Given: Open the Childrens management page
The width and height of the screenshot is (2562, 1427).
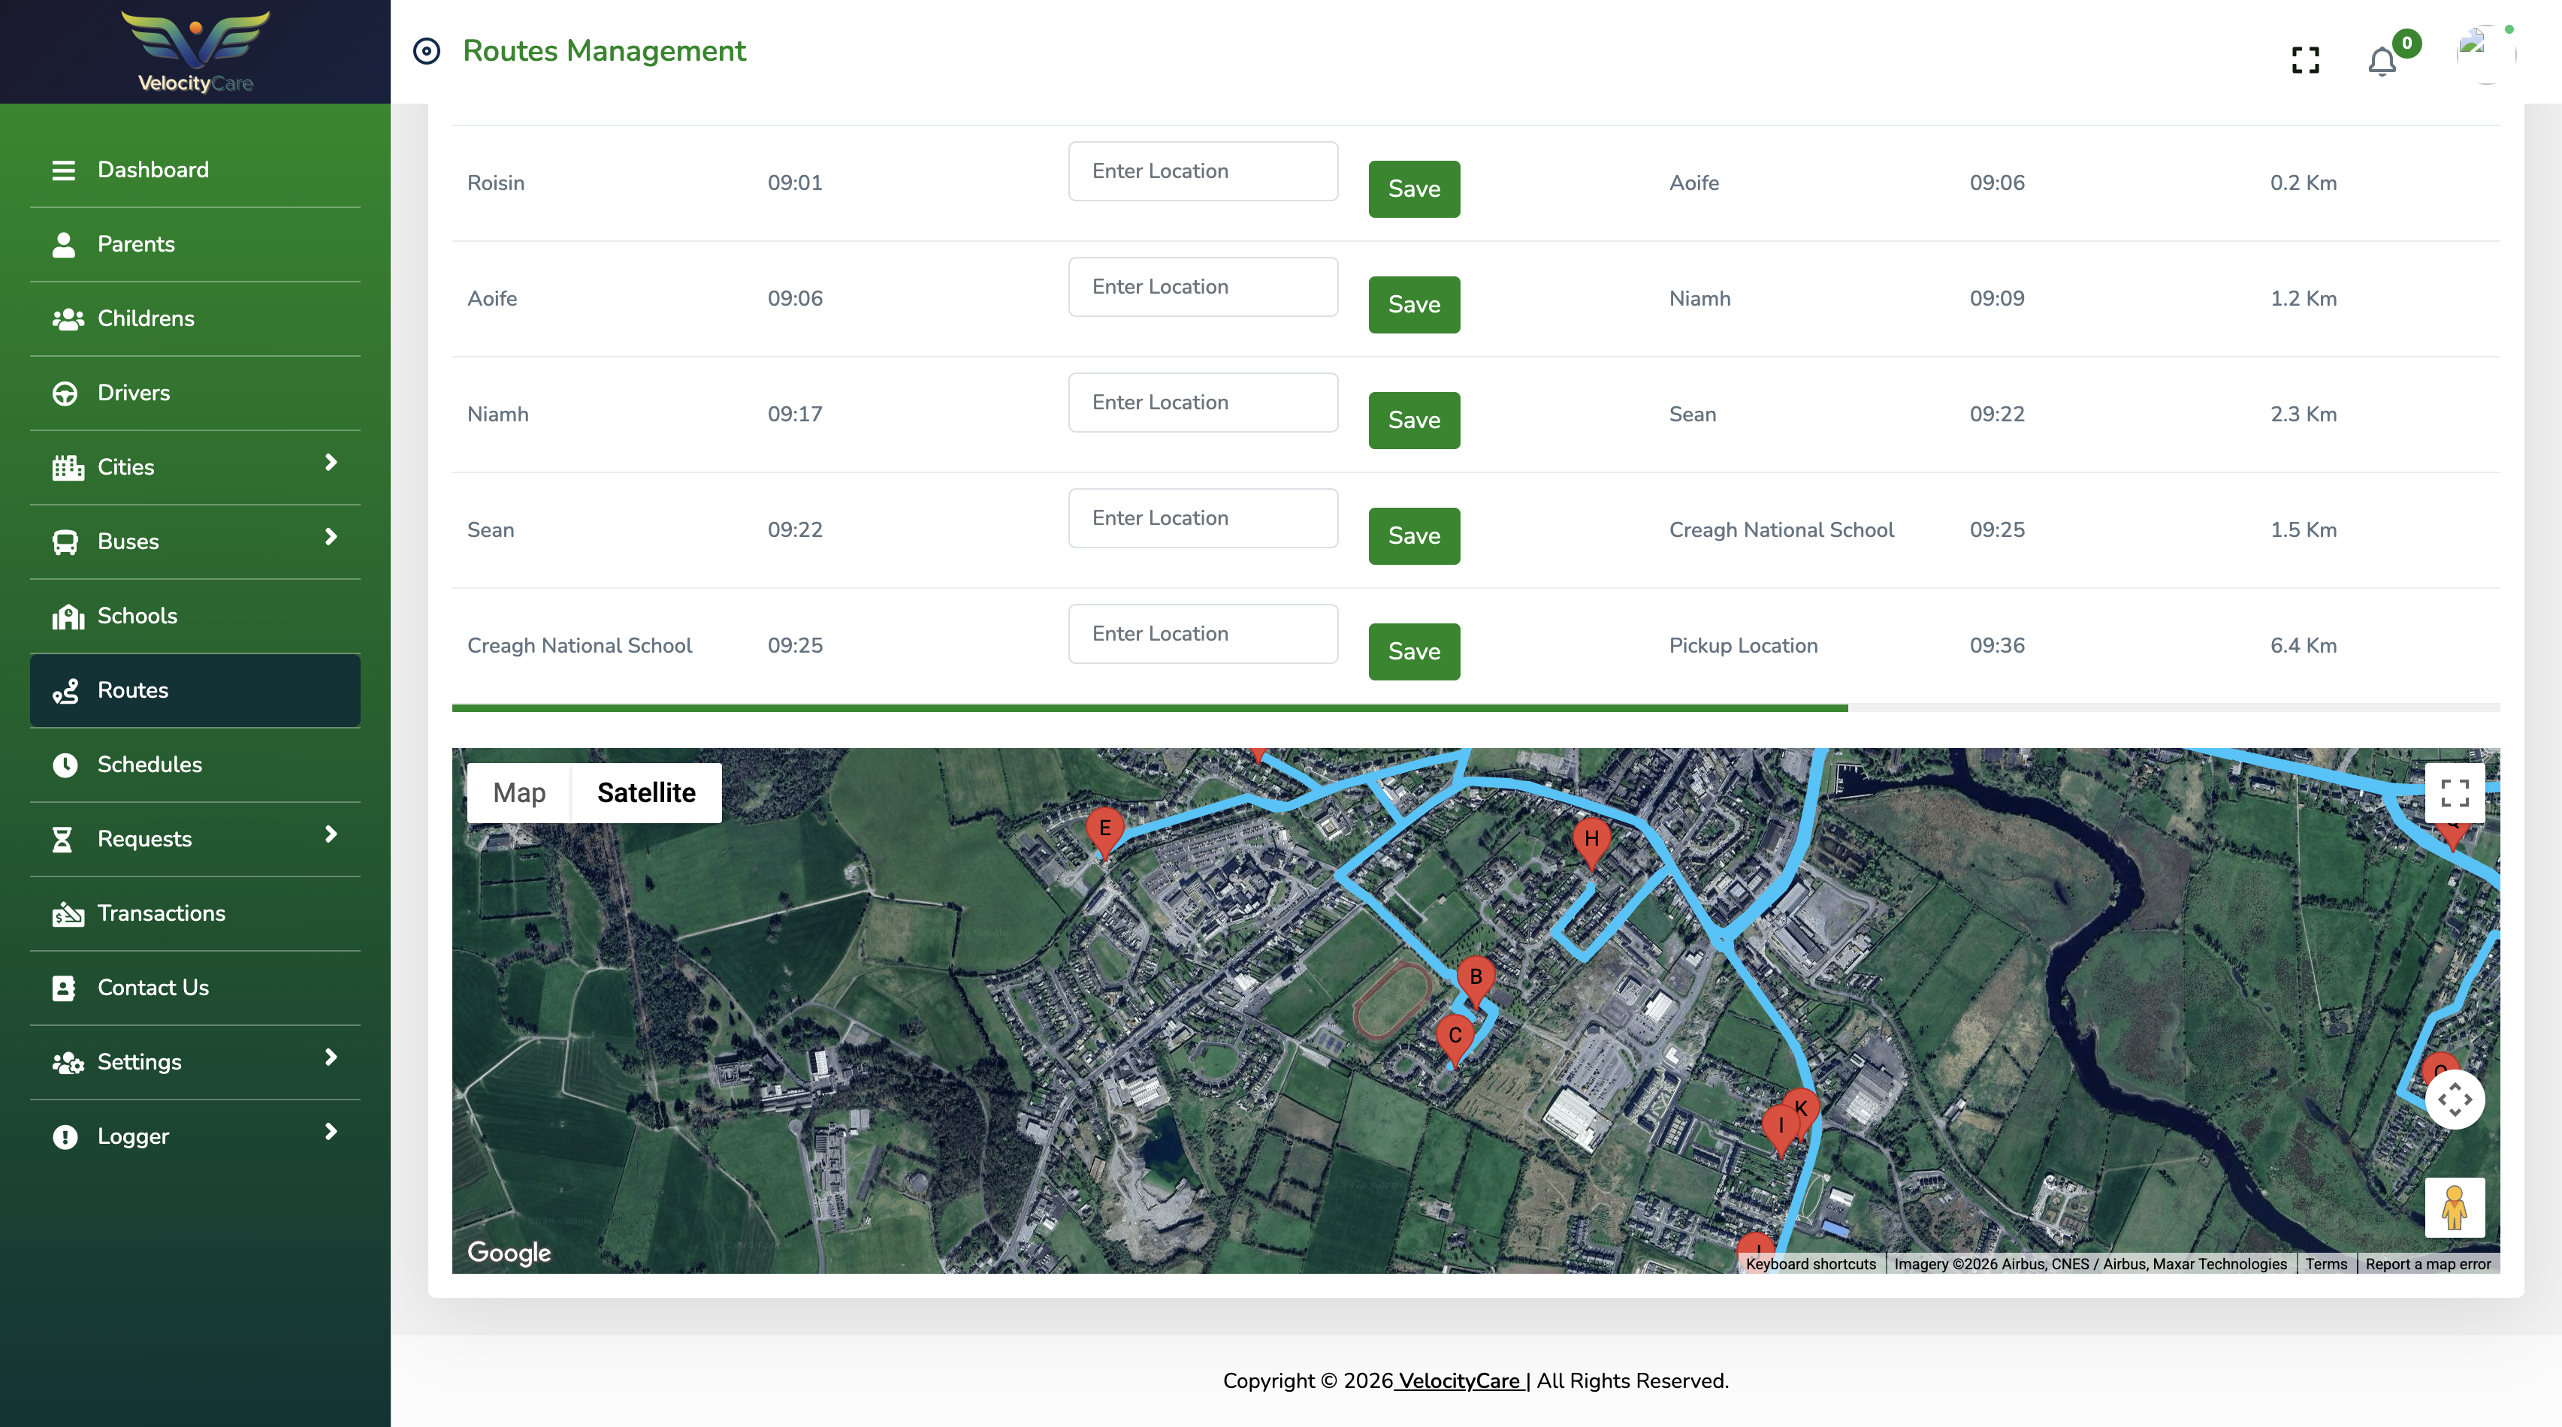Looking at the screenshot, I should point(145,318).
